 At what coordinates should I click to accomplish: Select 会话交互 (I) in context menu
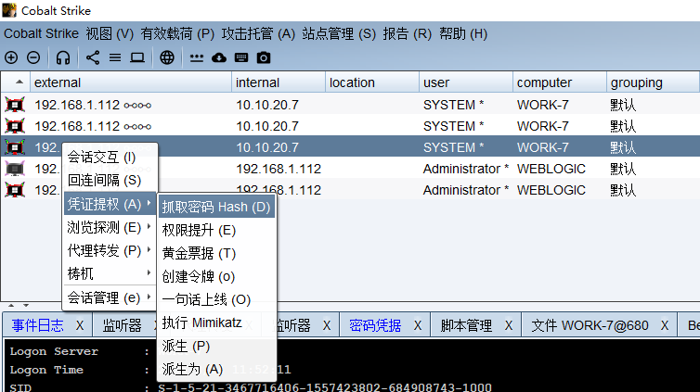tap(110, 158)
